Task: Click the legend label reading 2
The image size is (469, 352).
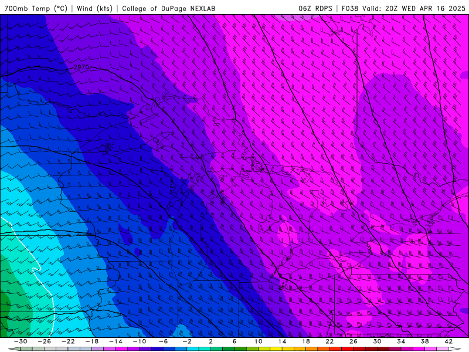Action: pyautogui.click(x=210, y=341)
